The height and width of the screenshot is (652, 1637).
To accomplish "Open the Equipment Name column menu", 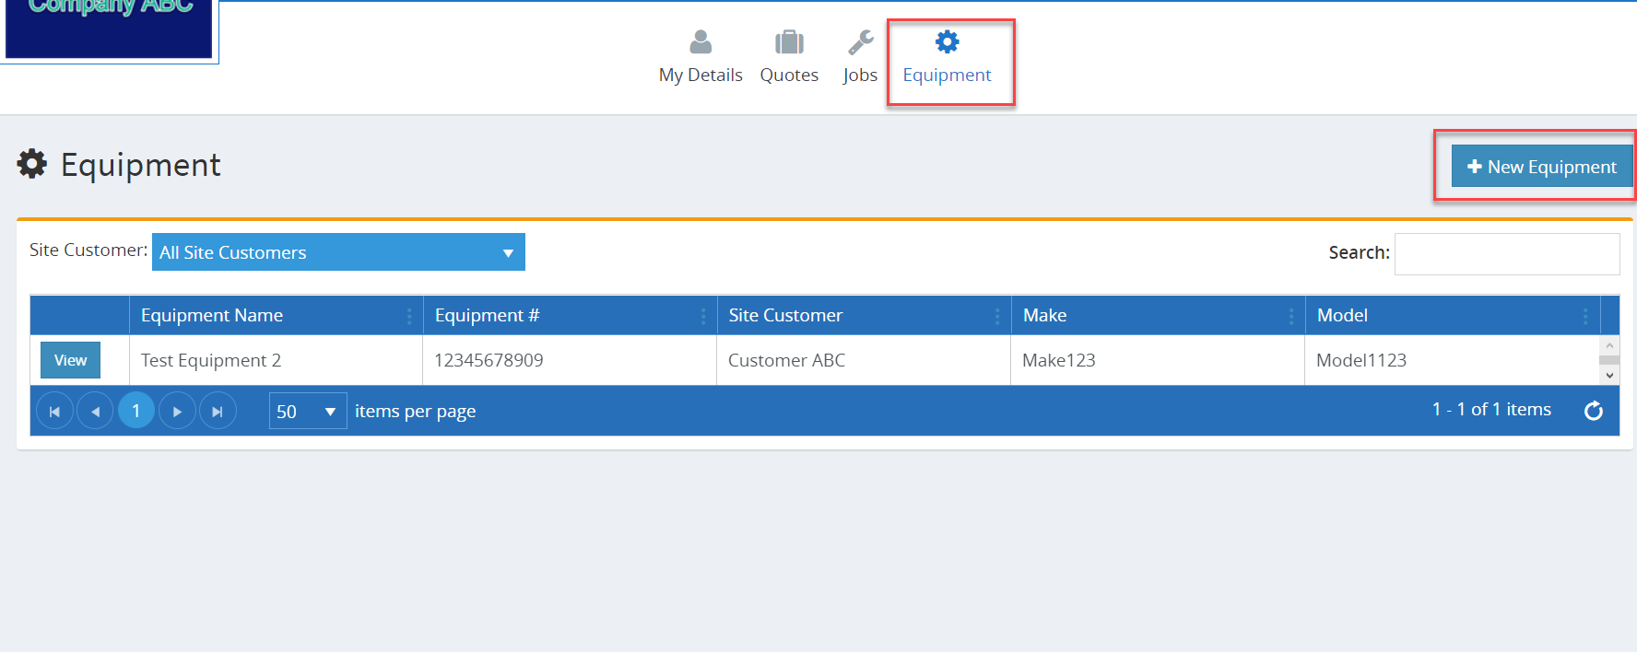I will pos(409,316).
